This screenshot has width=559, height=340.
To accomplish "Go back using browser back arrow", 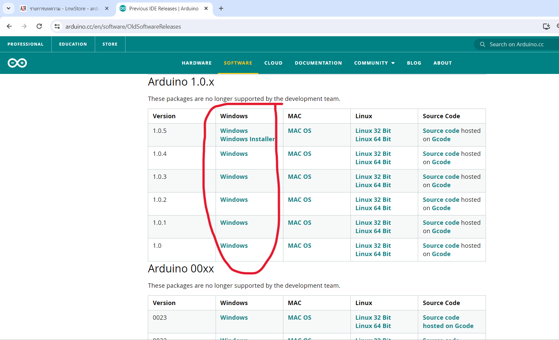I will tap(9, 26).
